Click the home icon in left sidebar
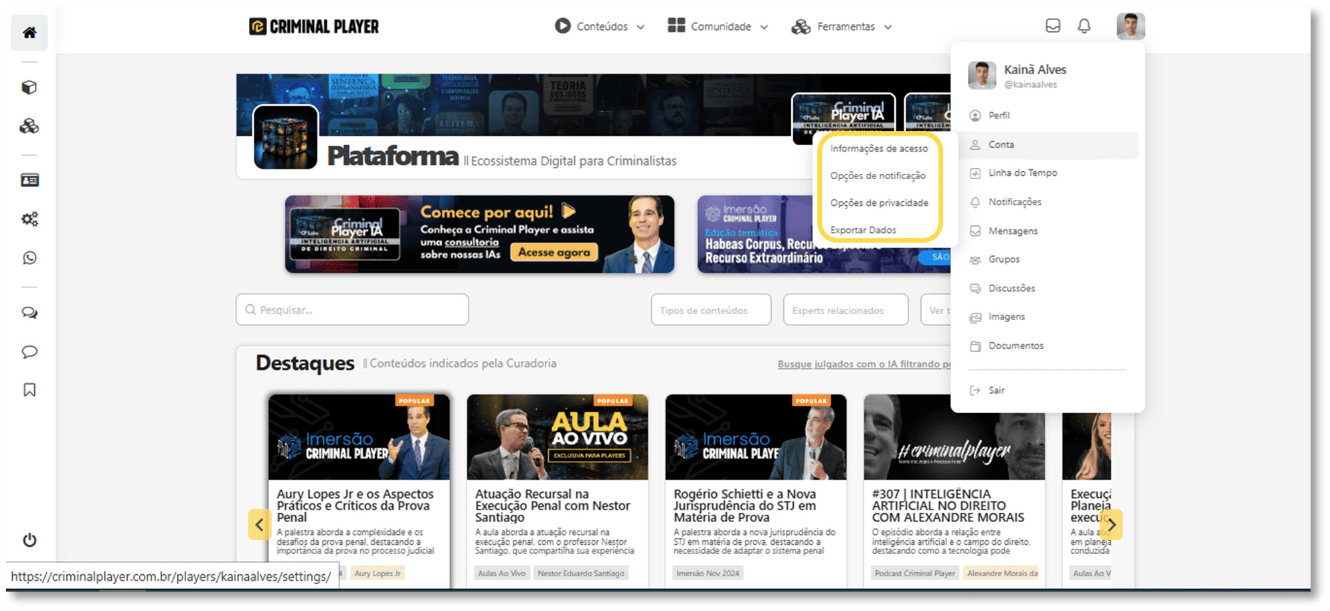 pyautogui.click(x=29, y=33)
